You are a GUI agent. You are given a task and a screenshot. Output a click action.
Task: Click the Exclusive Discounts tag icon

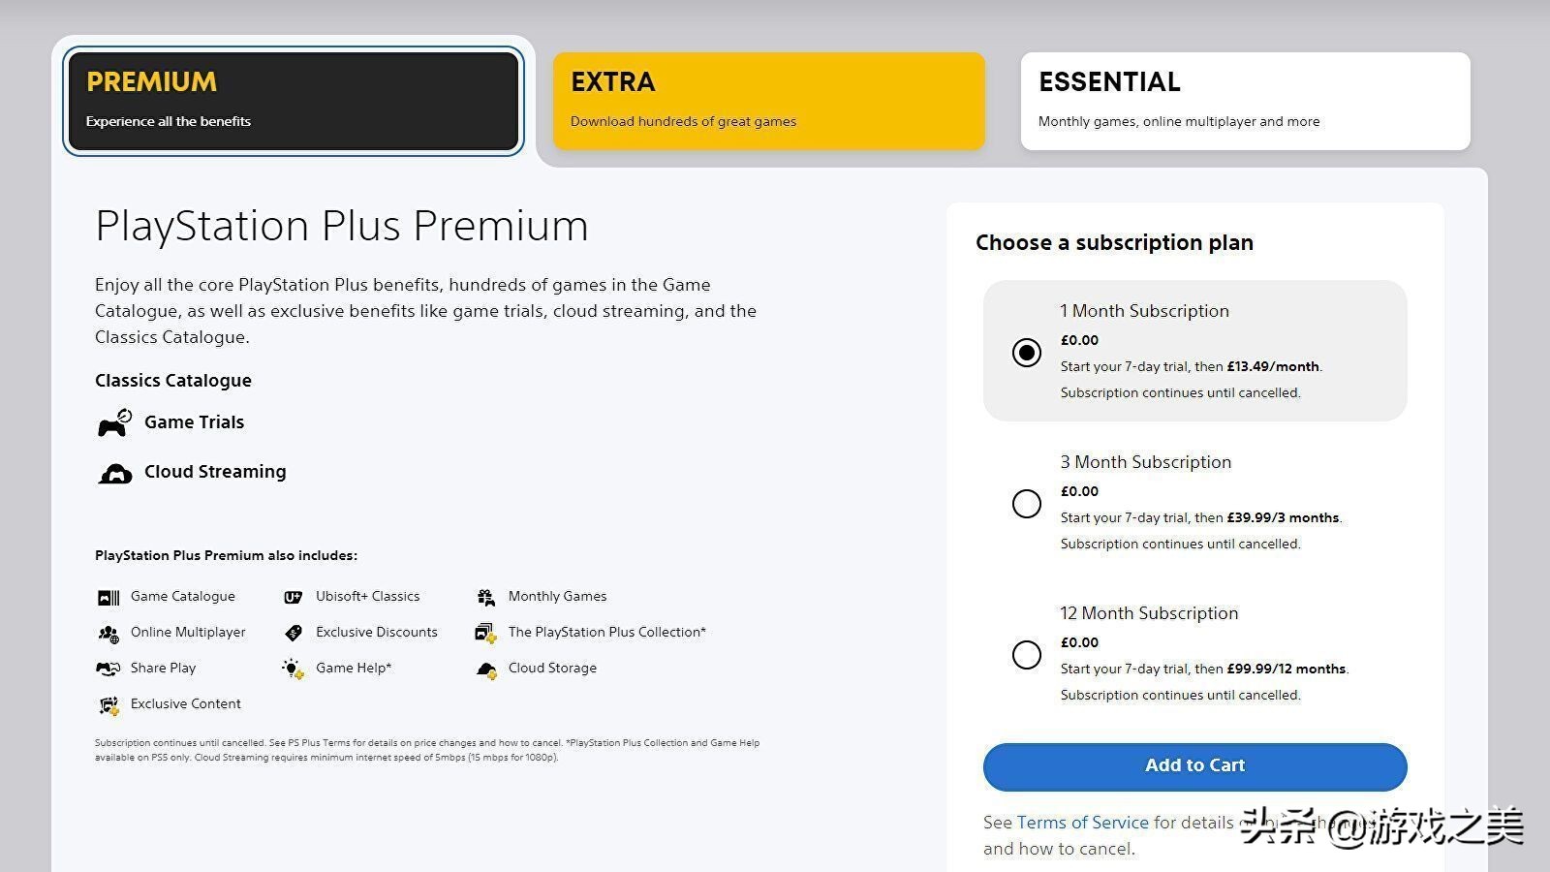[x=293, y=634]
